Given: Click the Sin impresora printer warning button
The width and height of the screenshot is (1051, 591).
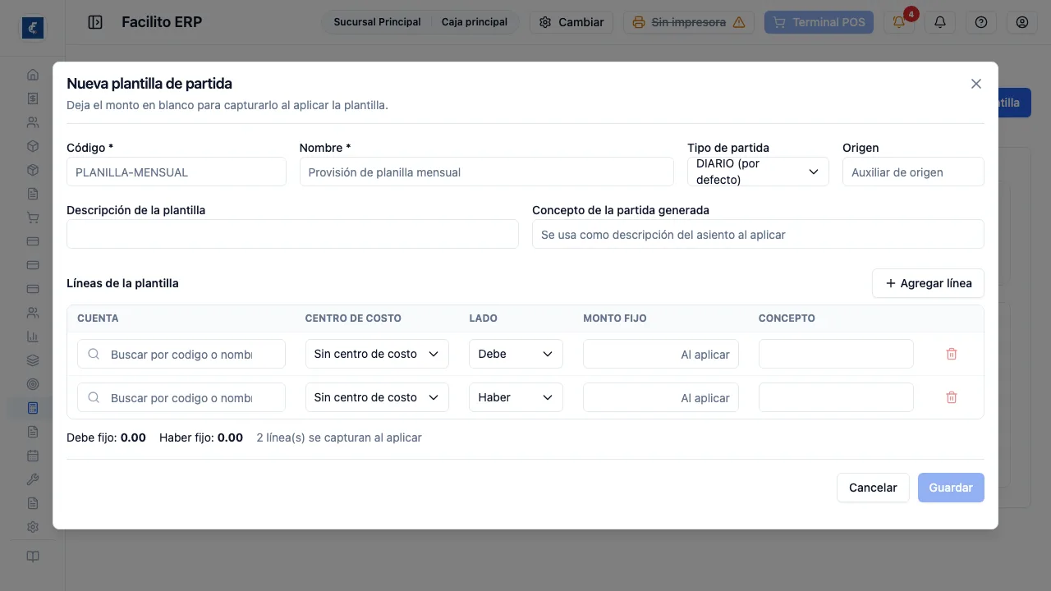Looking at the screenshot, I should click(x=689, y=22).
